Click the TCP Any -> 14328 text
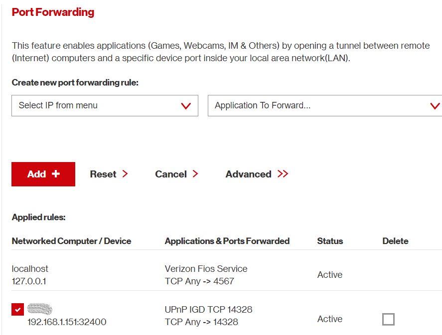 [x=201, y=322]
